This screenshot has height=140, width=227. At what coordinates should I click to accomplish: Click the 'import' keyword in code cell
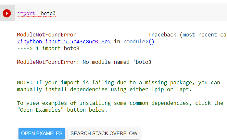pyautogui.click(x=26, y=13)
